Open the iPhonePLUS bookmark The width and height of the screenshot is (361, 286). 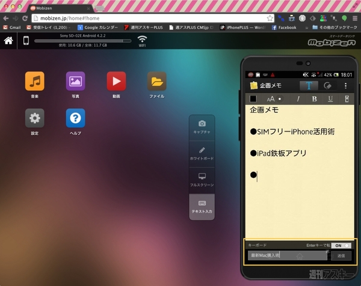(x=242, y=28)
